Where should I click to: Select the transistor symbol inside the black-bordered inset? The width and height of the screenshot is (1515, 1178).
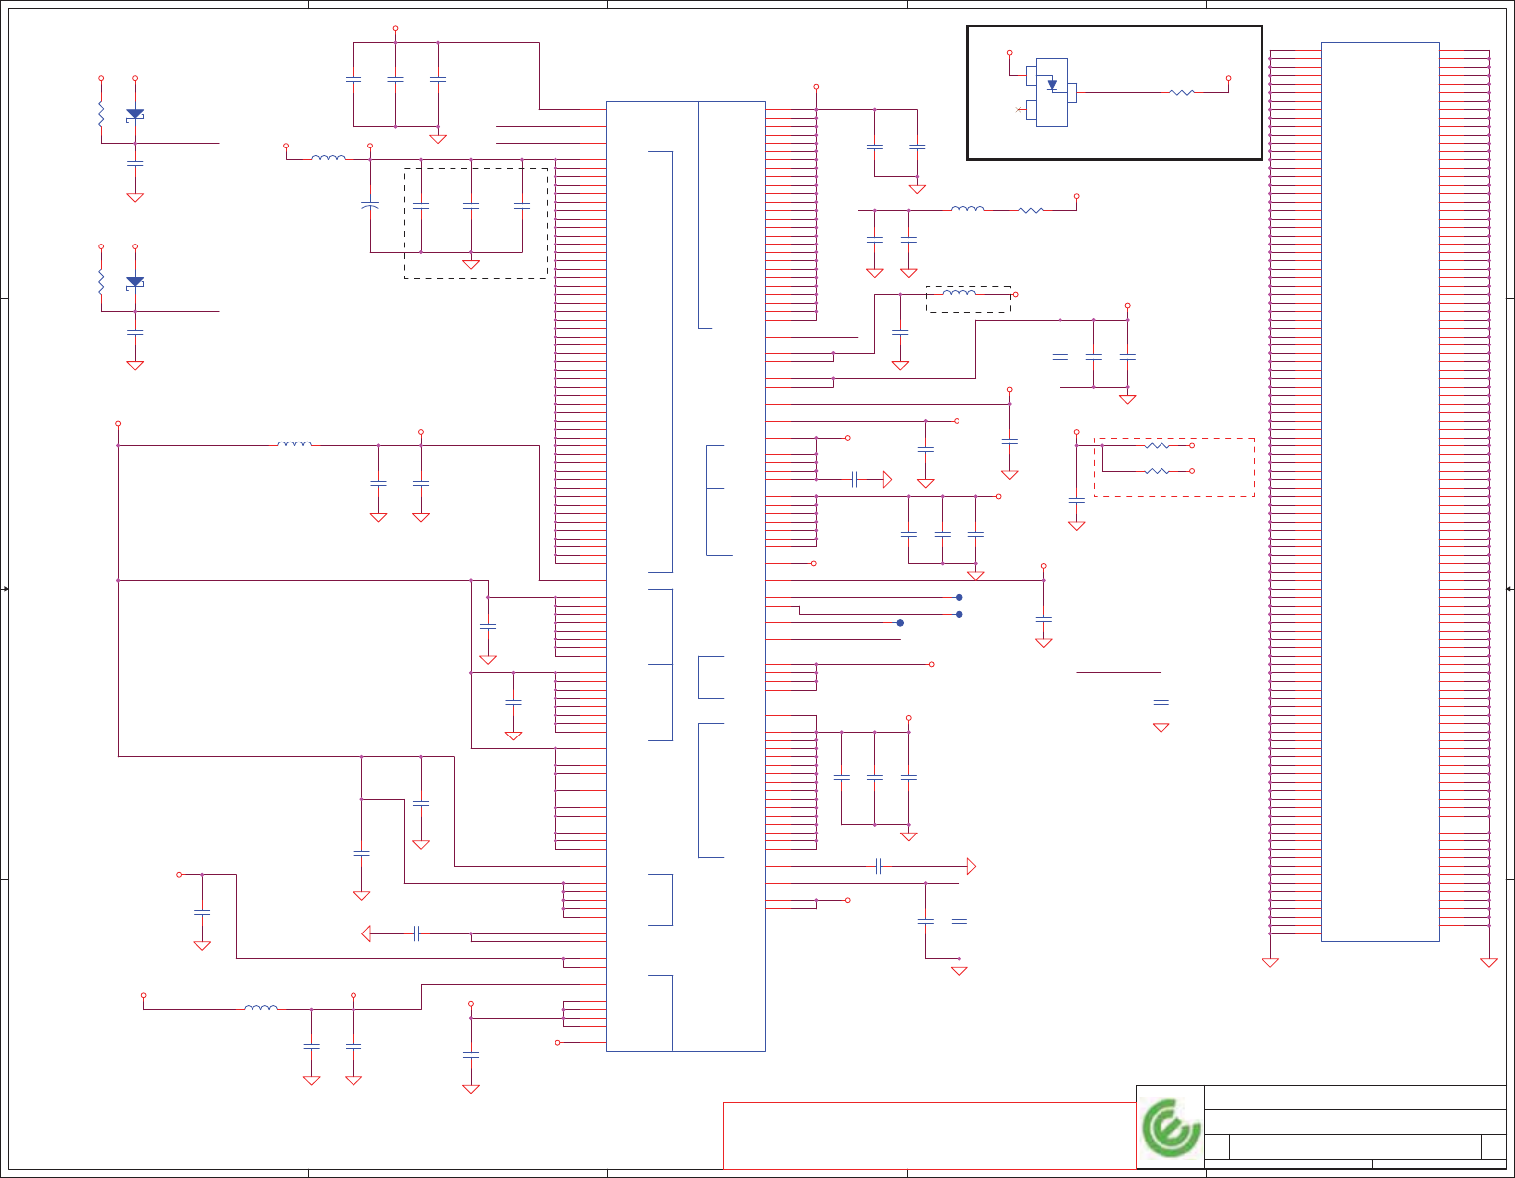point(1052,93)
